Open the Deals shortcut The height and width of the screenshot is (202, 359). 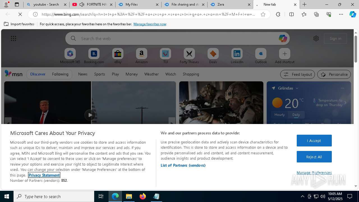coord(213,56)
